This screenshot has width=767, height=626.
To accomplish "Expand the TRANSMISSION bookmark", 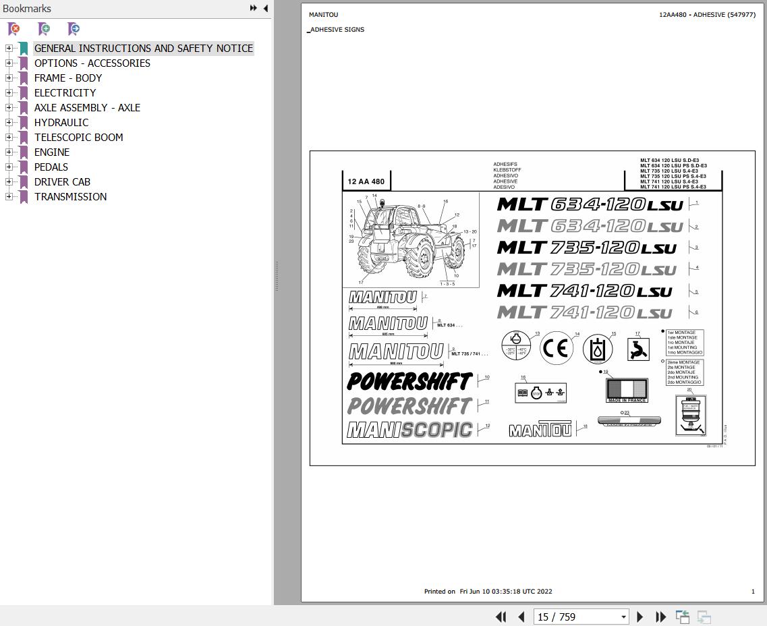I will [x=7, y=196].
